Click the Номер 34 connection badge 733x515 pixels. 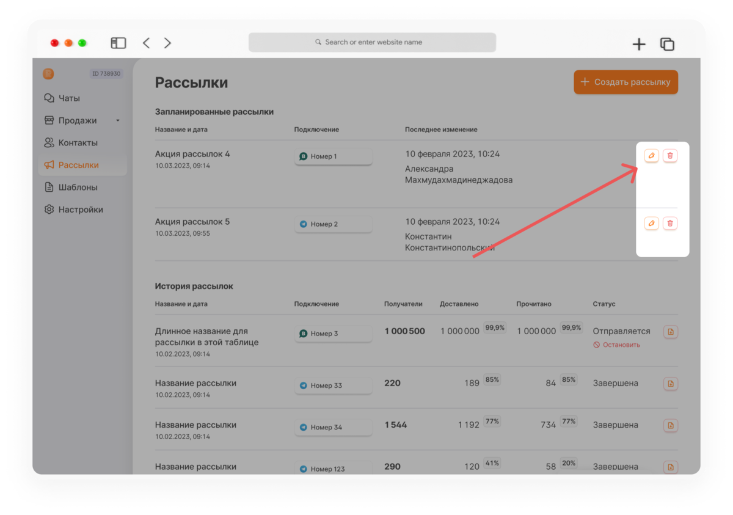point(334,427)
